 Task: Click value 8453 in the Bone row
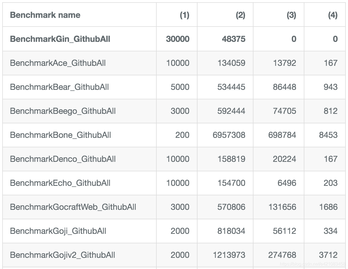coord(328,135)
